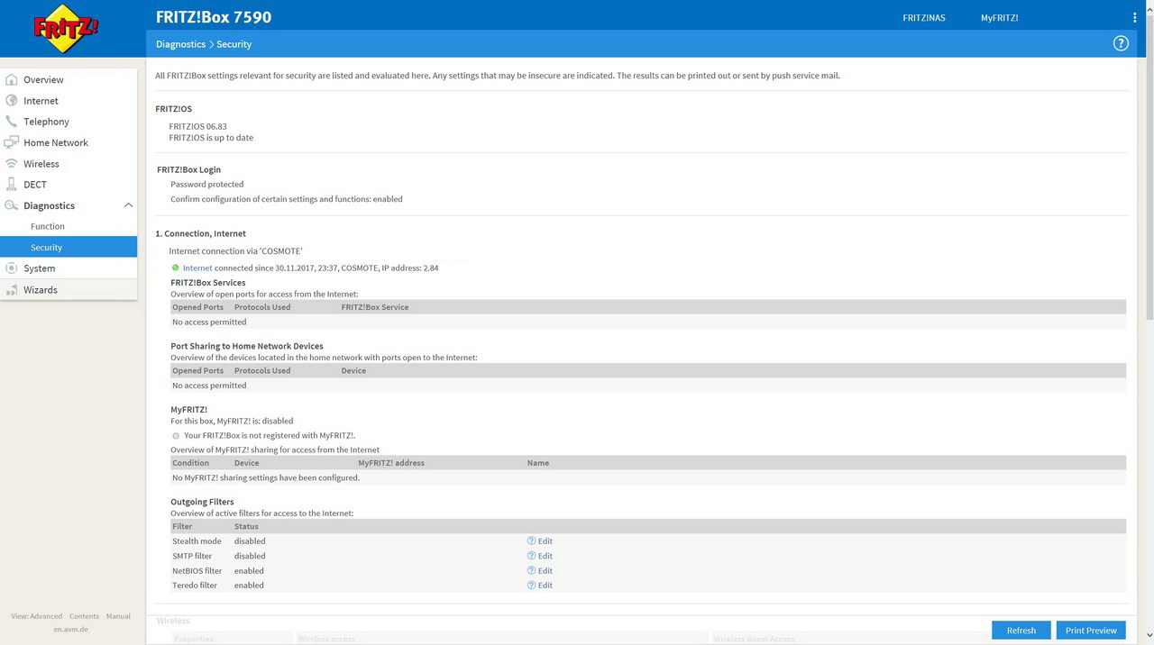Click the System gear icon

[12, 268]
